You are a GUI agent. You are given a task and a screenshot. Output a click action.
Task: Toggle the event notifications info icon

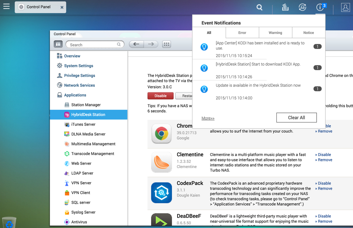coord(321,7)
